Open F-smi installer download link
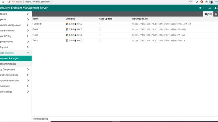Screen dimensions: 218x122 (158, 35)
